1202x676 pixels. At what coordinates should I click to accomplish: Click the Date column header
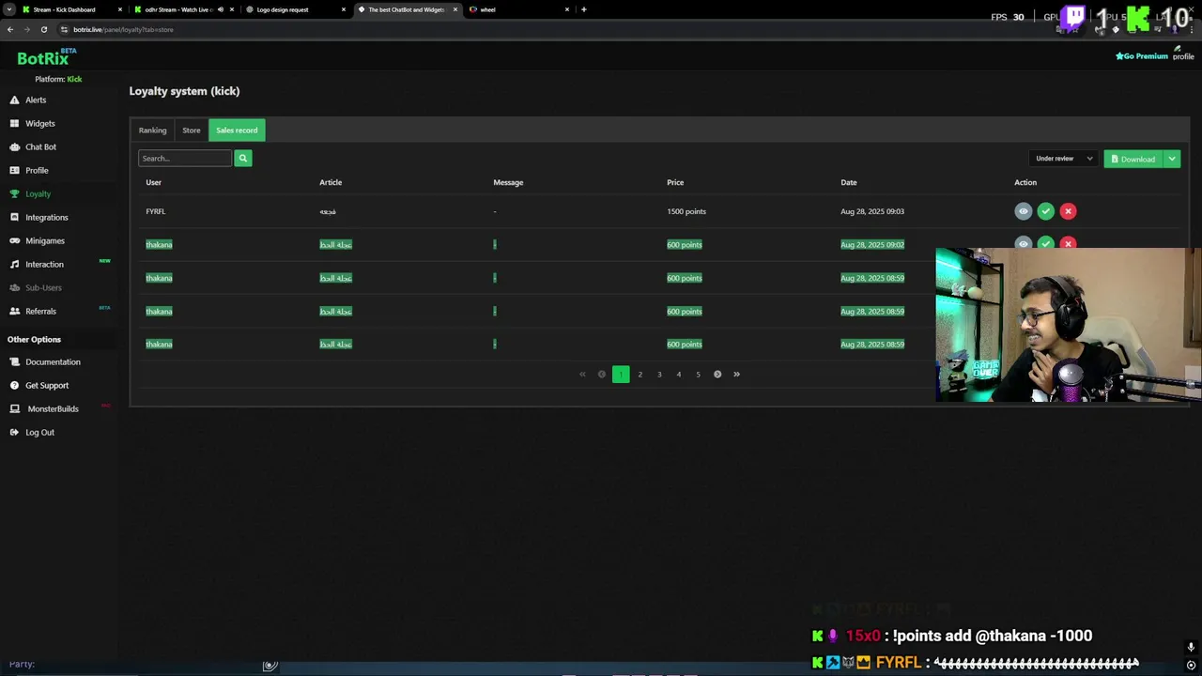tap(849, 182)
